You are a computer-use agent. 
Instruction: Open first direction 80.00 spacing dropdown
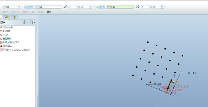91,7
